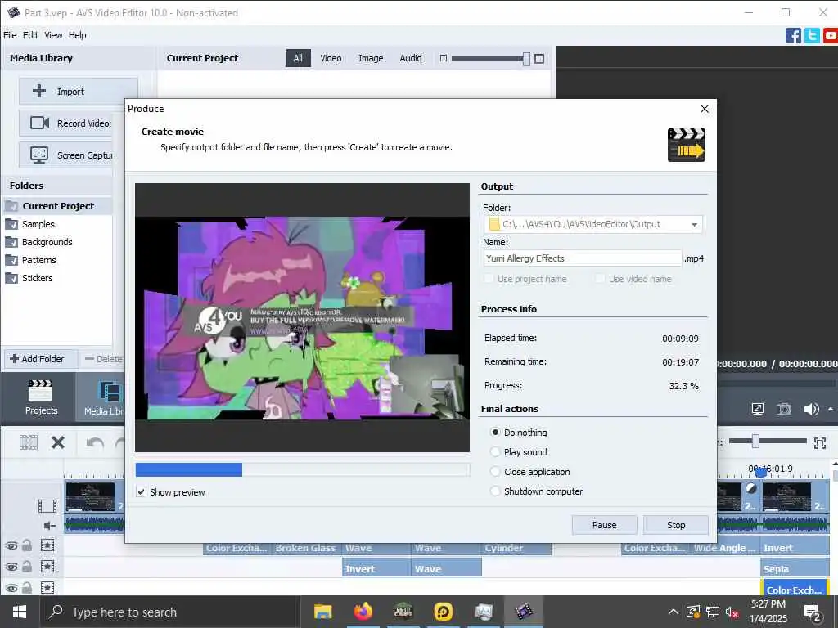Open the notification center icon
838x628 pixels.
(813, 612)
